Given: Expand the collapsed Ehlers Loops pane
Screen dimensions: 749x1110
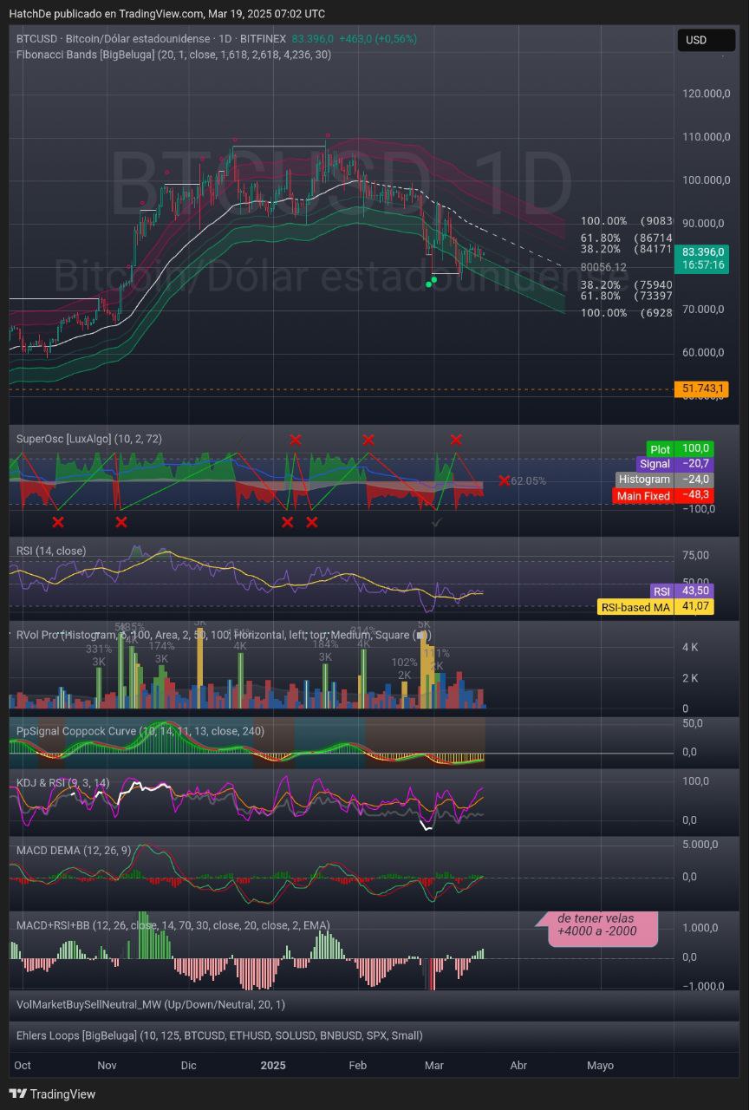Looking at the screenshot, I should [219, 1035].
